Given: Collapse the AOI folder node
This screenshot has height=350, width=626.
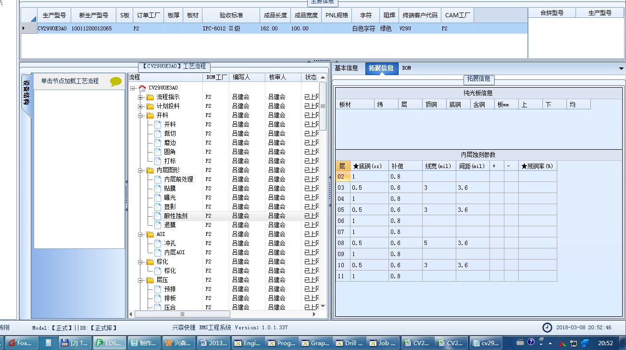Looking at the screenshot, I should click(140, 234).
